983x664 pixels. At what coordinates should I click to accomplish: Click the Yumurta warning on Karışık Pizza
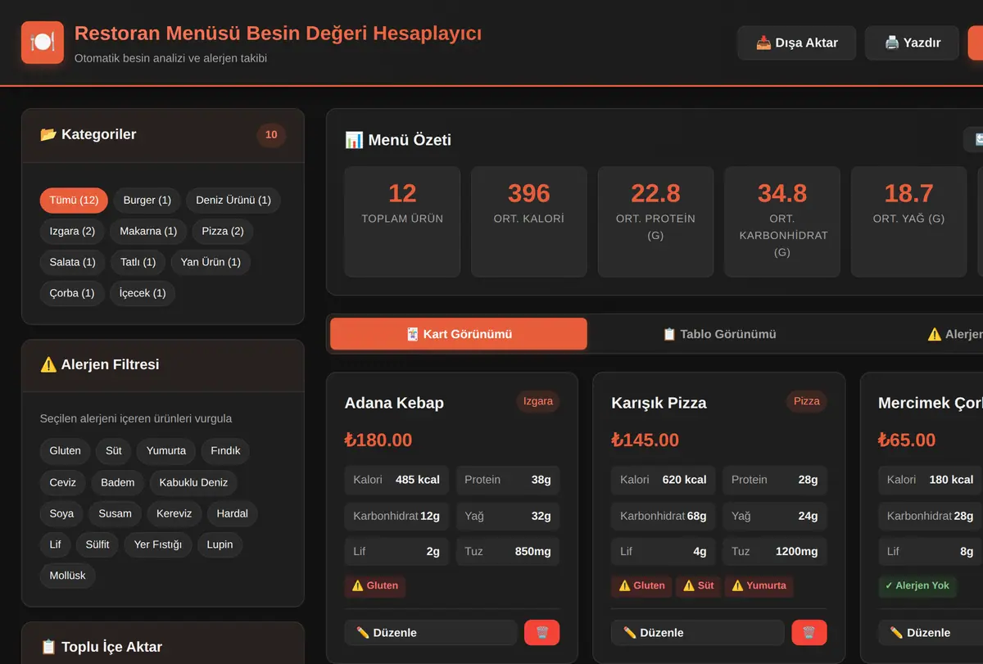pyautogui.click(x=759, y=585)
